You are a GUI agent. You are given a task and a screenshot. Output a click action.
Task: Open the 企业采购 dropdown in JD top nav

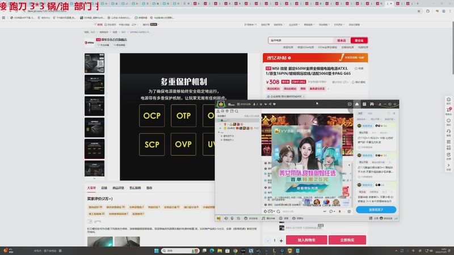click(294, 25)
